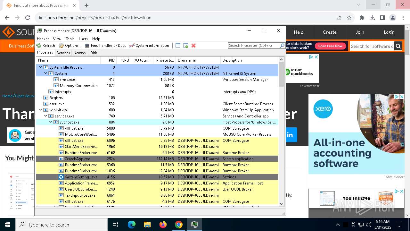Open Microsoft Edge from taskbar
The image size is (410, 231).
click(x=132, y=225)
